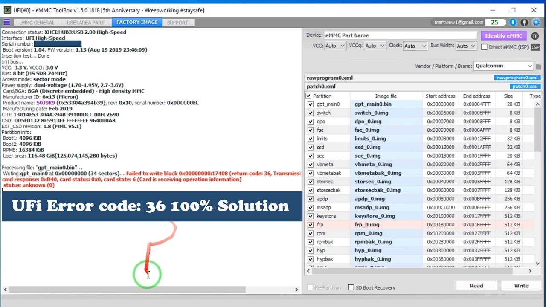Click the partition table scroll-right arrow

pyautogui.click(x=530, y=271)
